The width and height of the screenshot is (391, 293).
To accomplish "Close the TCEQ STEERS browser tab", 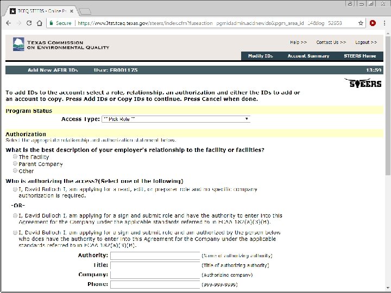I will coord(72,11).
